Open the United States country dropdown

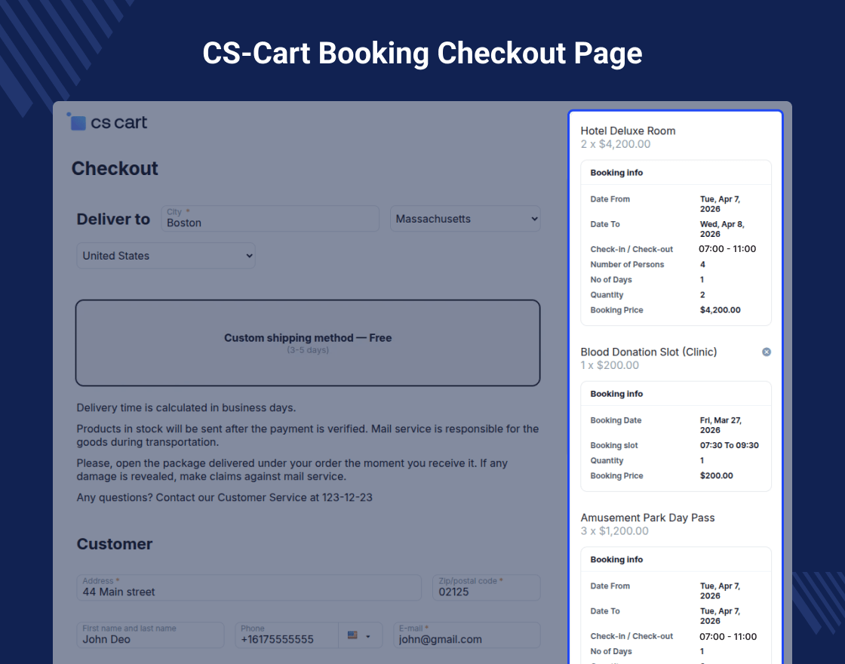(166, 256)
